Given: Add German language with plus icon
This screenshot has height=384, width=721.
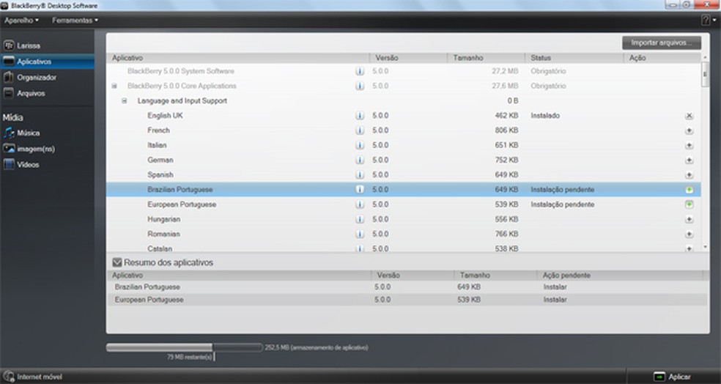Looking at the screenshot, I should pyautogui.click(x=689, y=160).
